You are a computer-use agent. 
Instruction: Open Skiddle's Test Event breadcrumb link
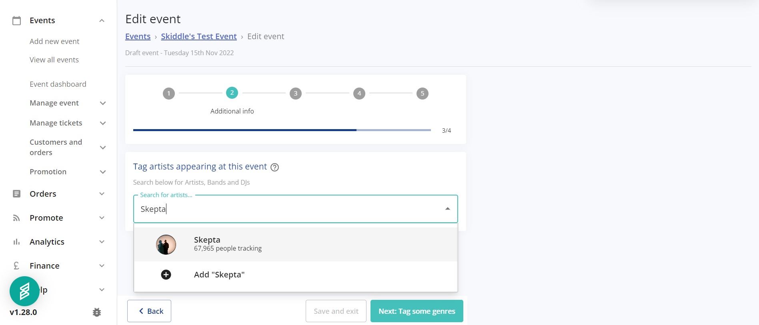coord(199,36)
